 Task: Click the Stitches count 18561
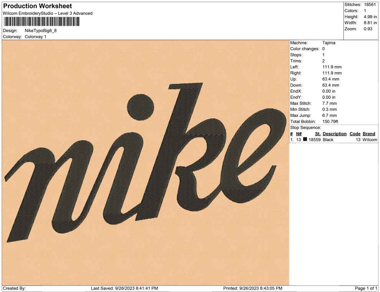pyautogui.click(x=370, y=5)
